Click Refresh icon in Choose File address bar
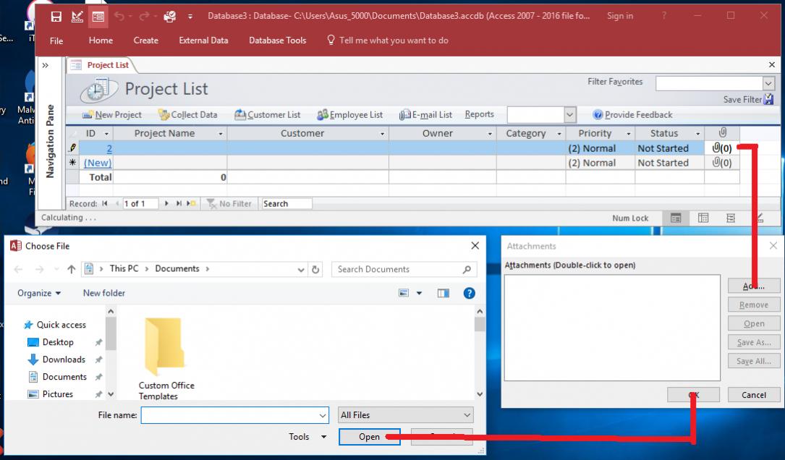The width and height of the screenshot is (785, 460). click(x=315, y=269)
